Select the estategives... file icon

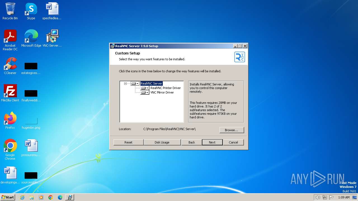click(x=31, y=69)
